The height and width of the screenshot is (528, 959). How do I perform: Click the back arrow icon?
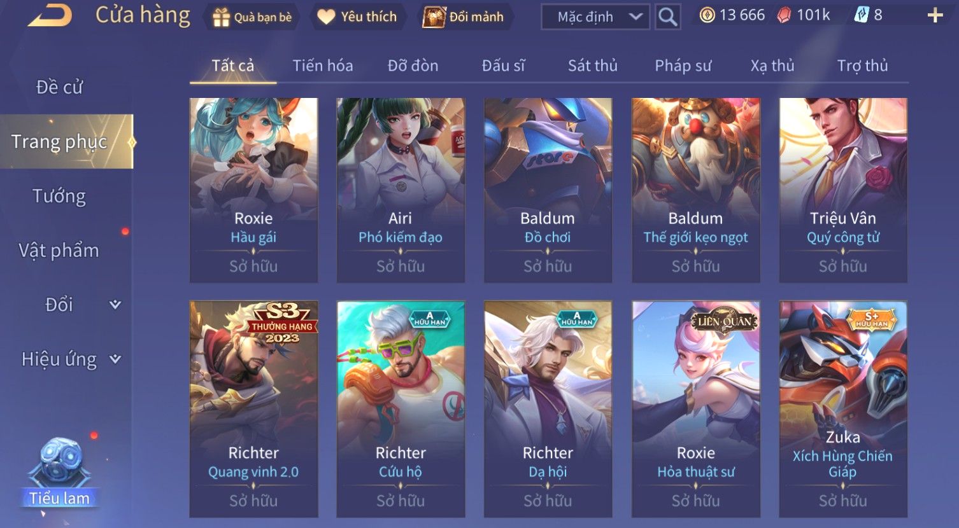[x=51, y=15]
